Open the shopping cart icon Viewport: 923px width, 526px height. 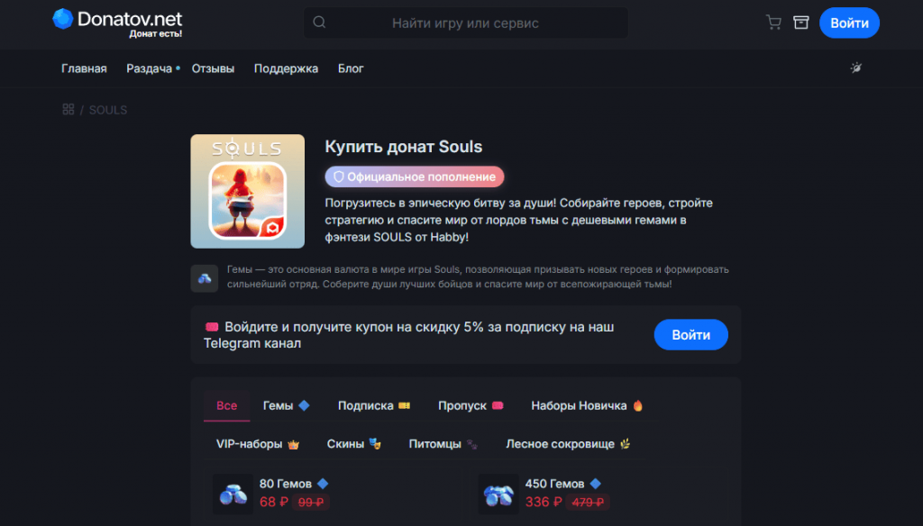[773, 23]
